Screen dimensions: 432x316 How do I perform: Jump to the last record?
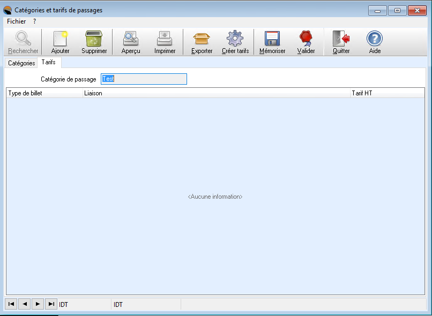(x=51, y=304)
